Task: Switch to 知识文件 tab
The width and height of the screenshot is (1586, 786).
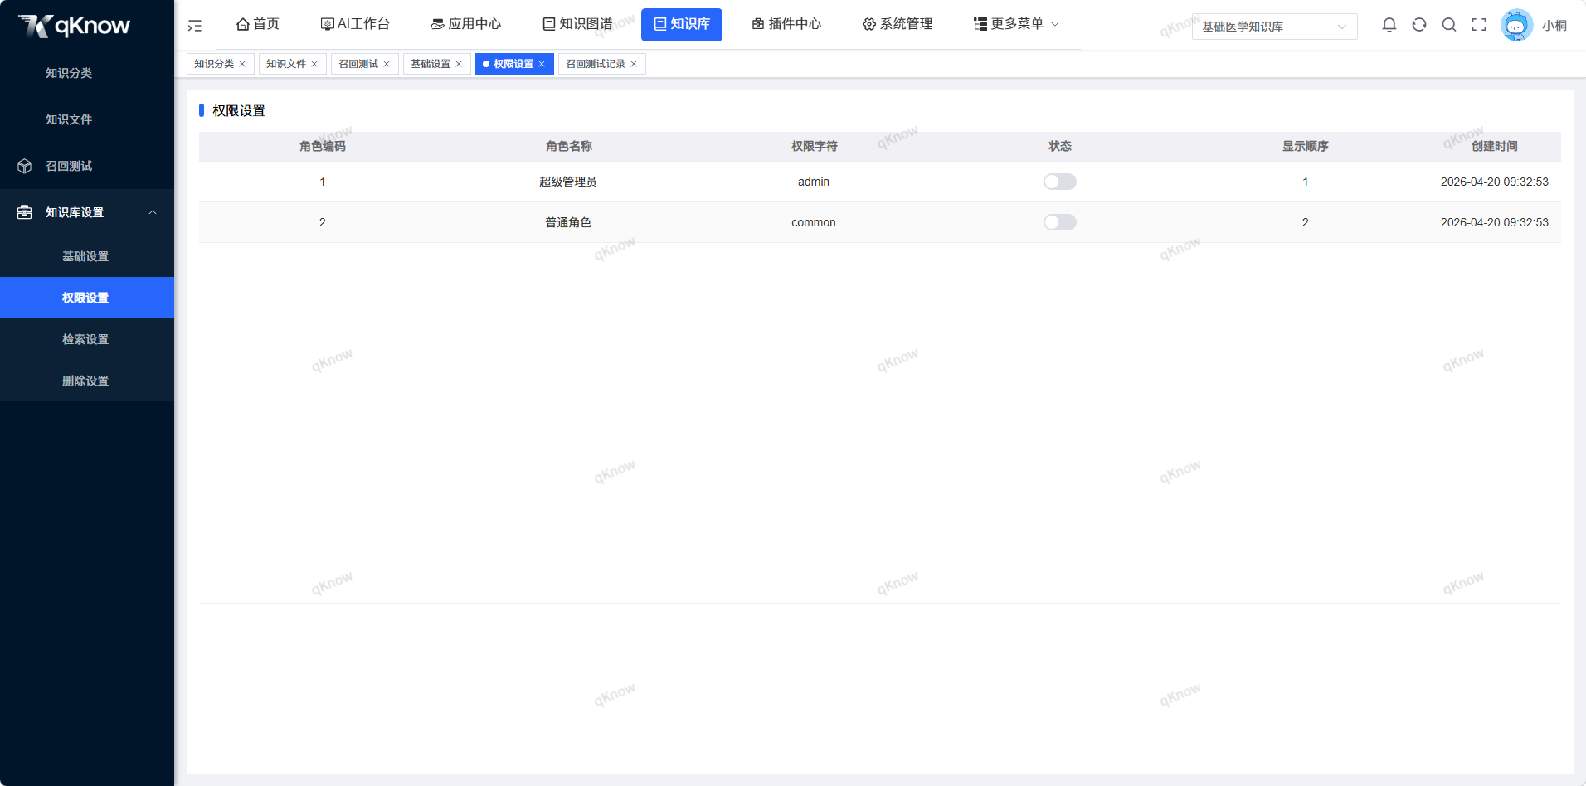Action: pos(286,64)
